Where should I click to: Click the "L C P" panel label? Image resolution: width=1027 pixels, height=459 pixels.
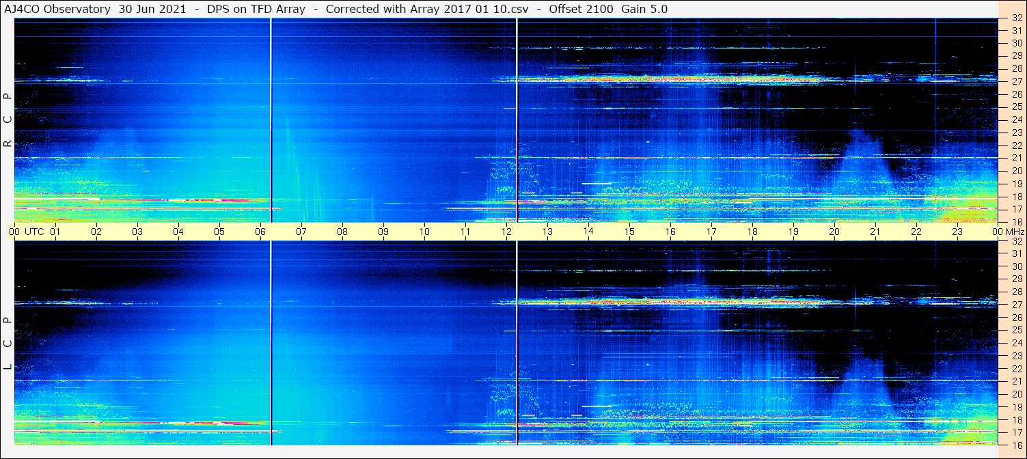coord(8,344)
